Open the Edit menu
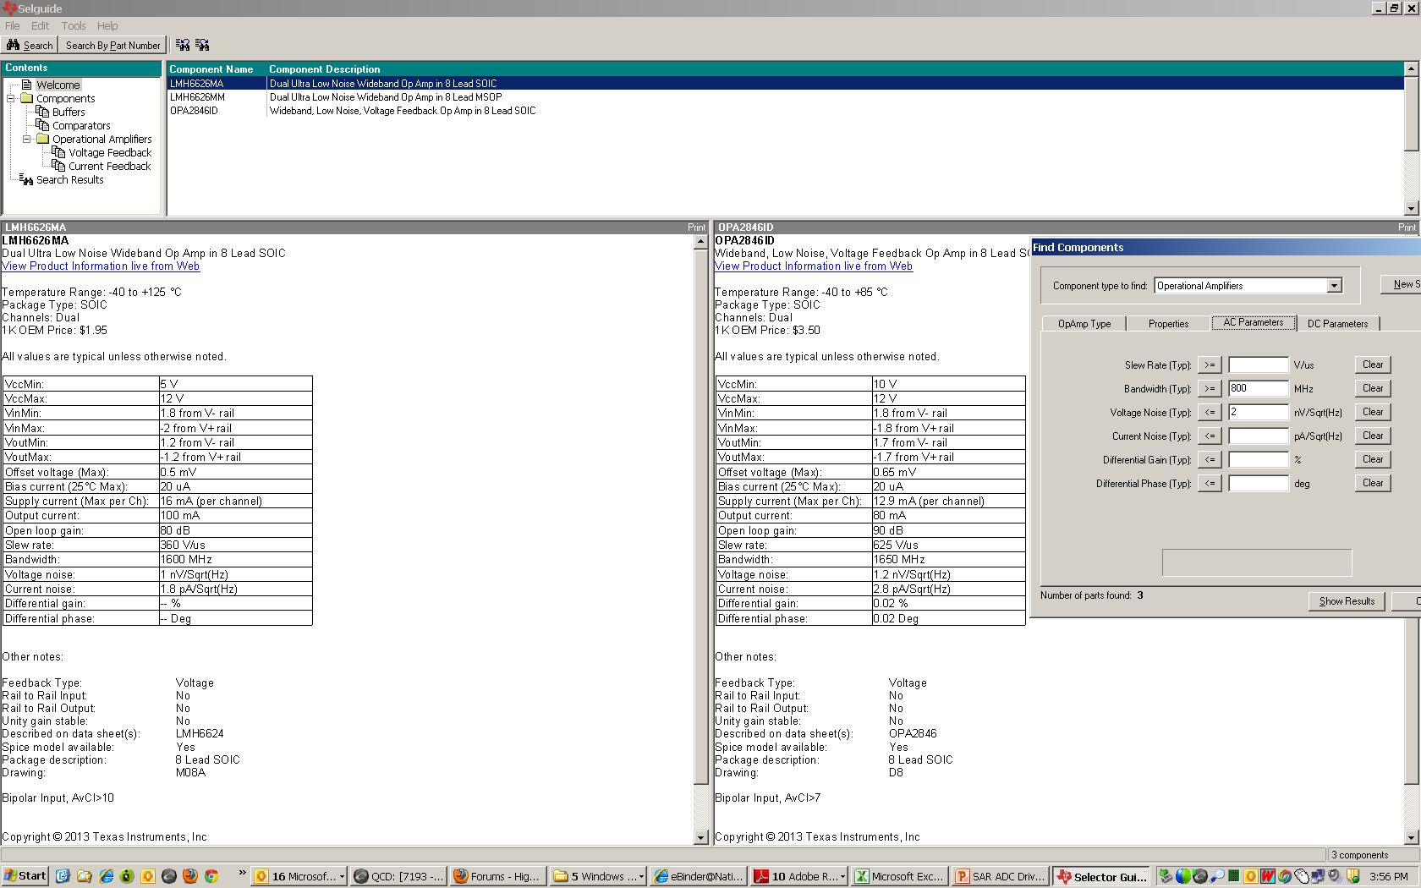This screenshot has width=1421, height=888. tap(40, 26)
